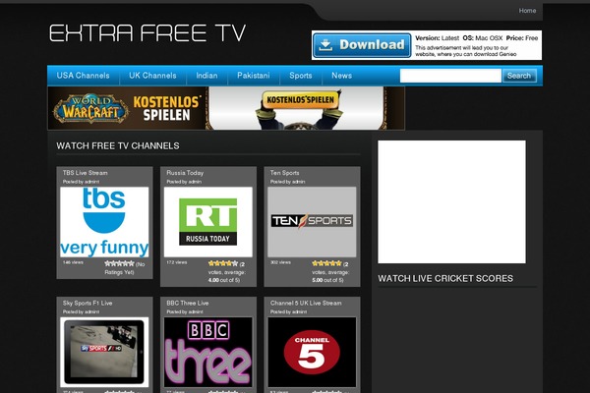Click the download arrow icon in ad
The height and width of the screenshot is (393, 590).
[325, 45]
